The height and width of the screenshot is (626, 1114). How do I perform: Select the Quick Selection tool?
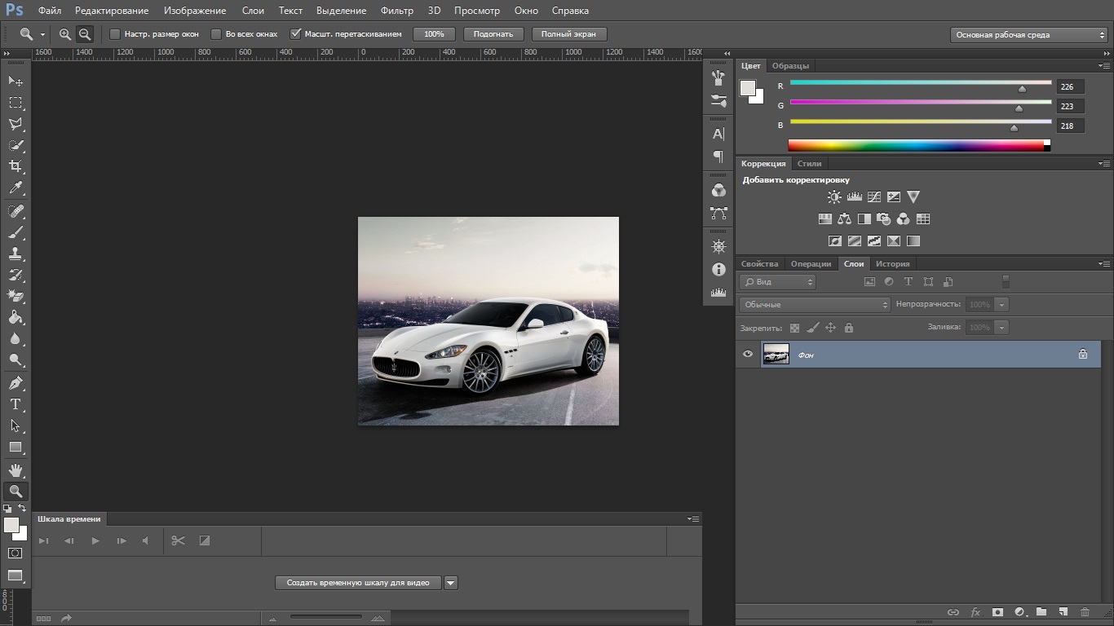[x=15, y=145]
